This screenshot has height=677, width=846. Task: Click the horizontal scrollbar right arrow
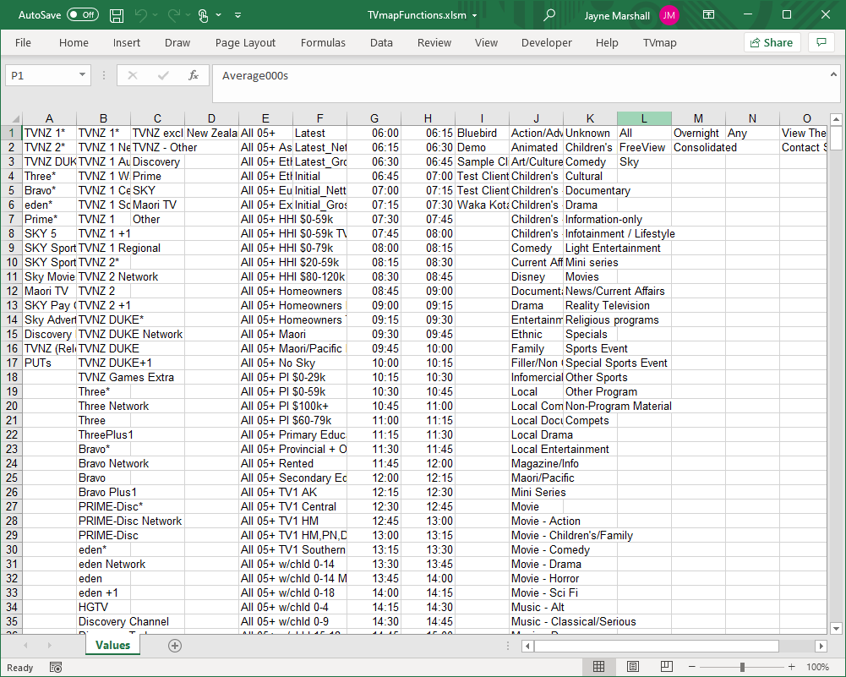pyautogui.click(x=821, y=646)
